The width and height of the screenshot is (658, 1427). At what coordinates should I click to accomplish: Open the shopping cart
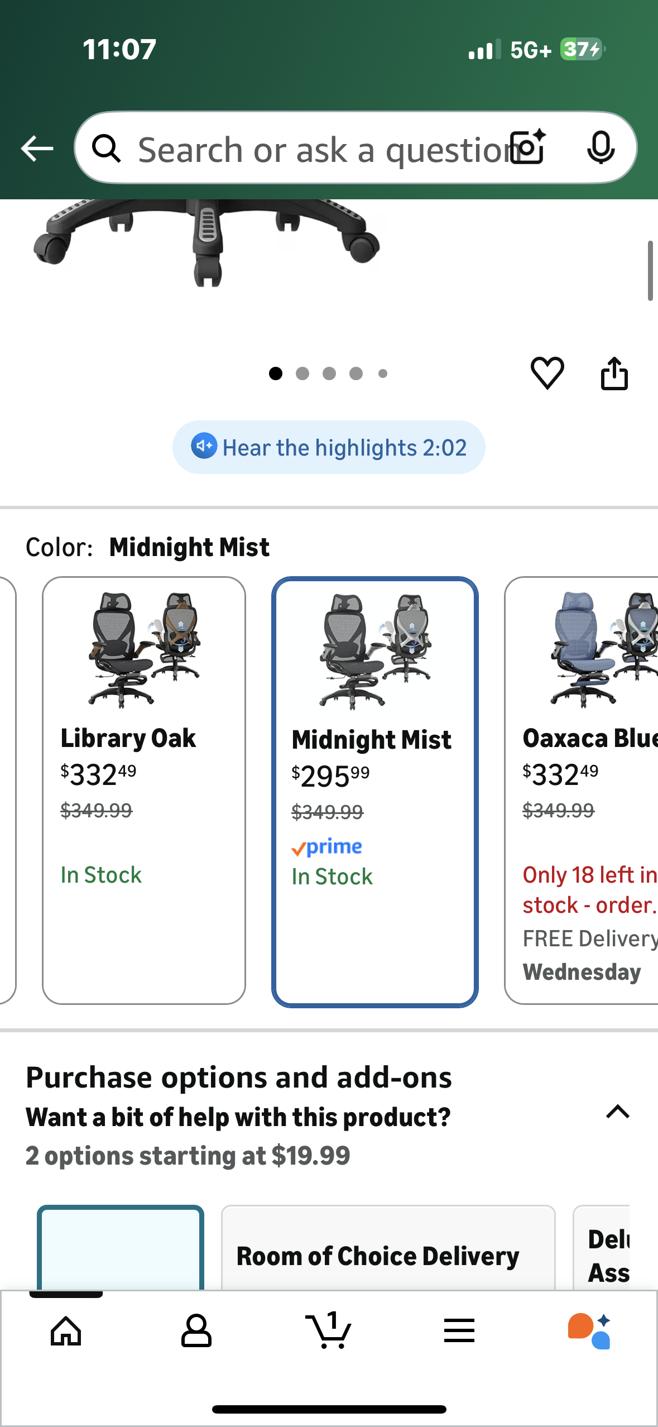328,1331
